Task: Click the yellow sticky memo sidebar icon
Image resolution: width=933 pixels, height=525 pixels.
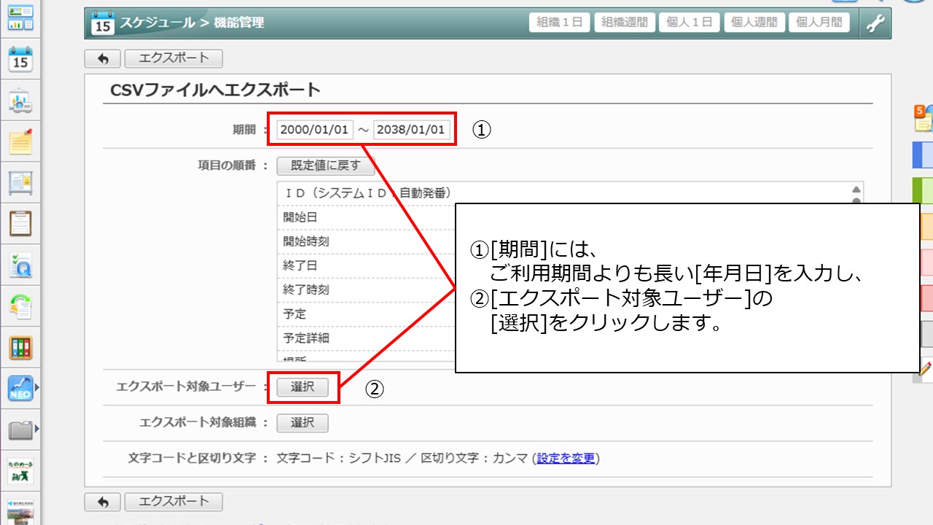Action: pos(20,141)
